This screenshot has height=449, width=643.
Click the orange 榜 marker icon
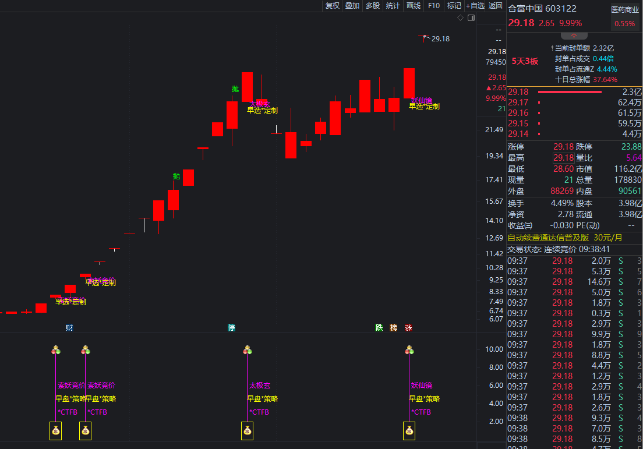[394, 328]
